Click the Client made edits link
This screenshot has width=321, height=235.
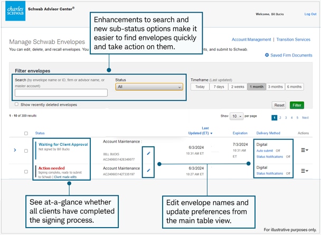click(65, 177)
